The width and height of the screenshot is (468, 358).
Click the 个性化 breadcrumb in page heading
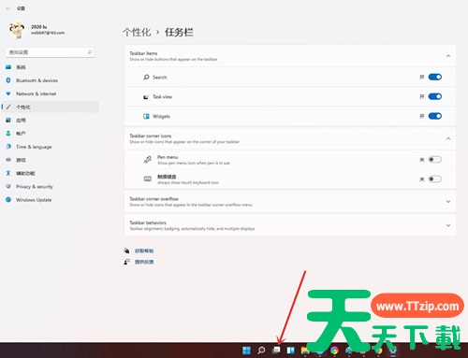(137, 32)
